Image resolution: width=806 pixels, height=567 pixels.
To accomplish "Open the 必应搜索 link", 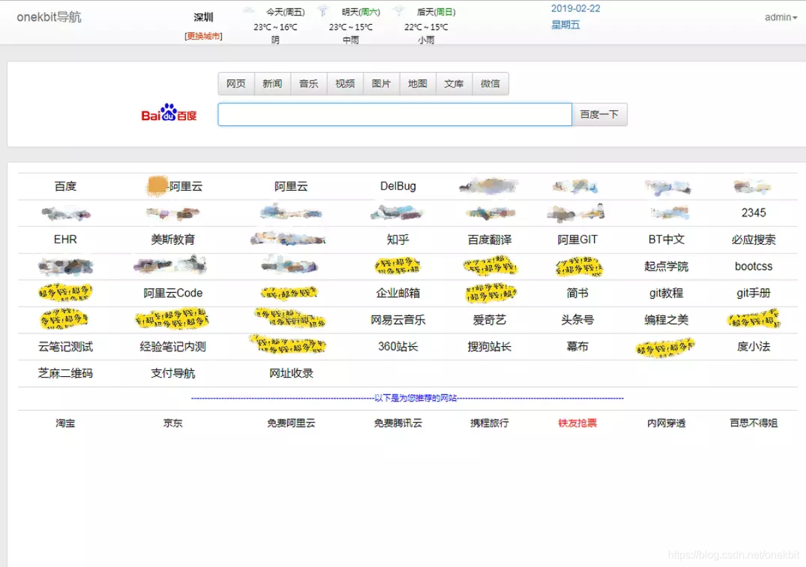I will 753,239.
